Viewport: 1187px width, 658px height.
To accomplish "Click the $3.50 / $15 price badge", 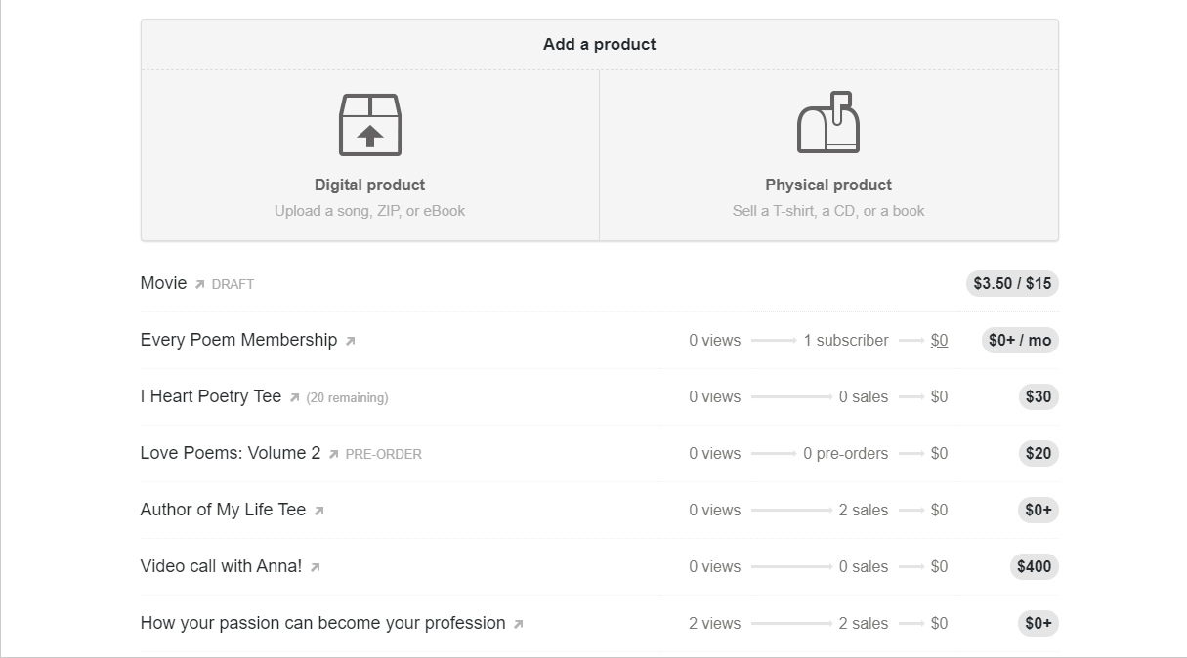I will (x=1012, y=283).
